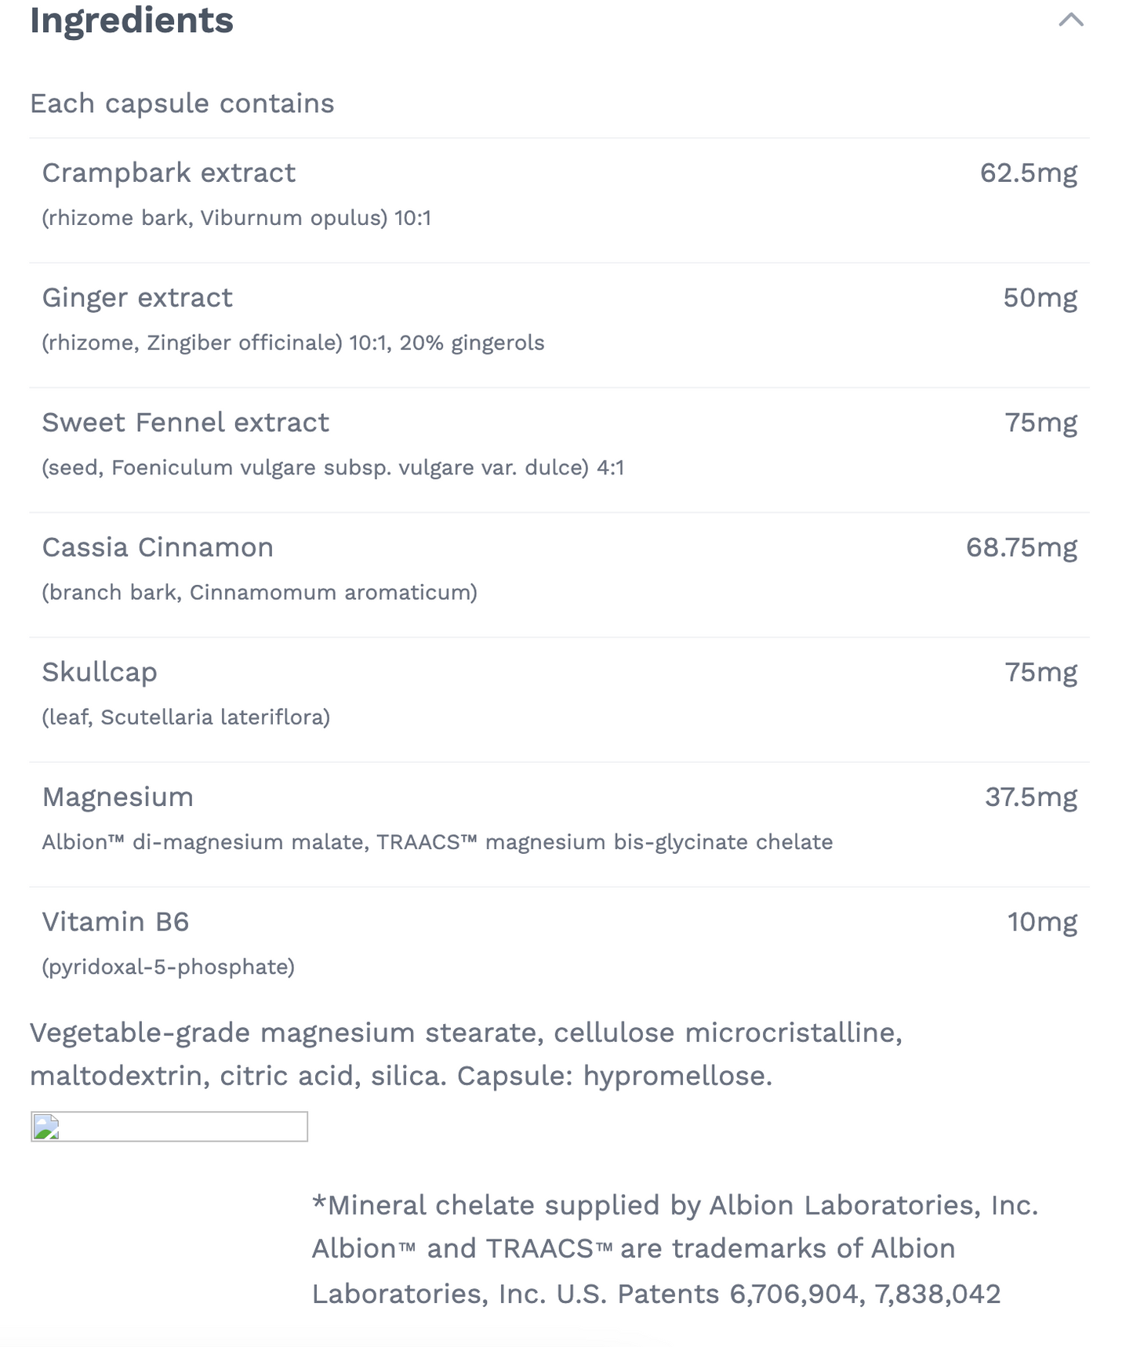Click the 50mg amount beside Ginger extract
This screenshot has height=1347, width=1133.
(x=1040, y=298)
